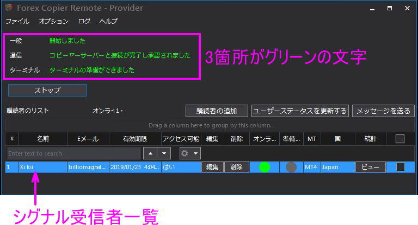Click the 購読者の追加 button
Screen dimensions: 418x225
pos(217,111)
